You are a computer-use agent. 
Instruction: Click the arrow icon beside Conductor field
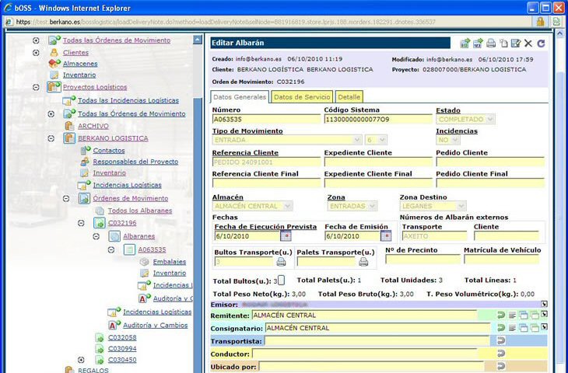[x=500, y=354]
